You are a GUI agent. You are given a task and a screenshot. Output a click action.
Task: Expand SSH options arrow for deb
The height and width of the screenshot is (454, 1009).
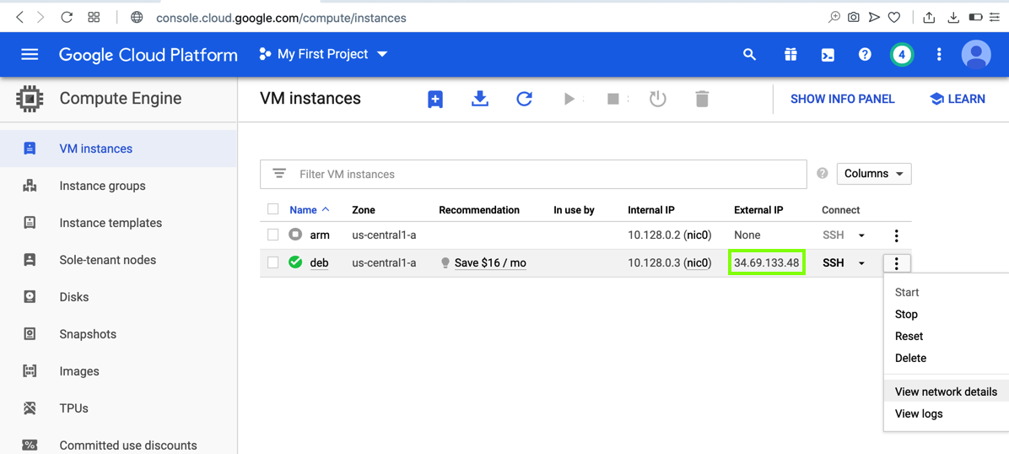pyautogui.click(x=861, y=262)
